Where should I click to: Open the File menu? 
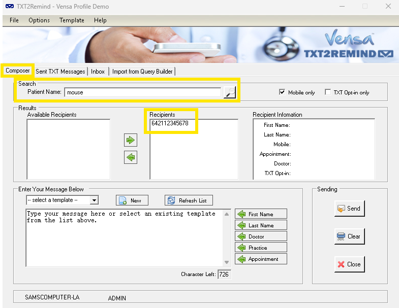pyautogui.click(x=14, y=20)
